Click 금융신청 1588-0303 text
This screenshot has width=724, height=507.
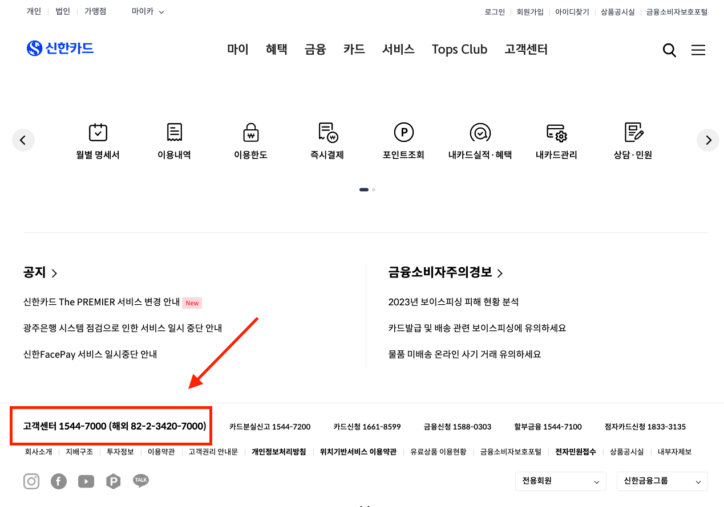pos(458,427)
